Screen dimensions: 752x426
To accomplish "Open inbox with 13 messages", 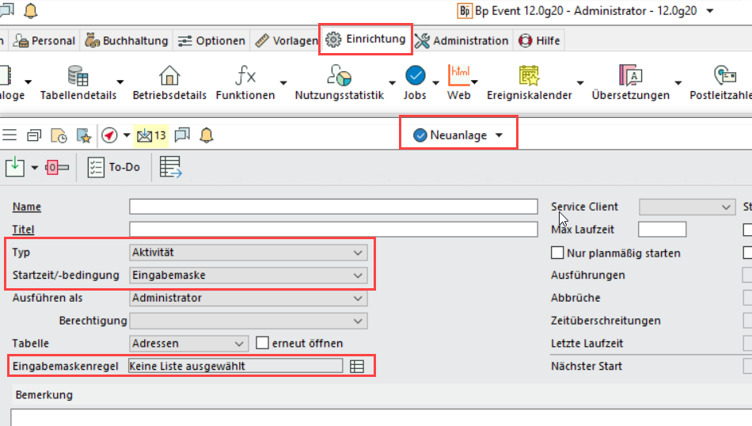I will pos(150,135).
